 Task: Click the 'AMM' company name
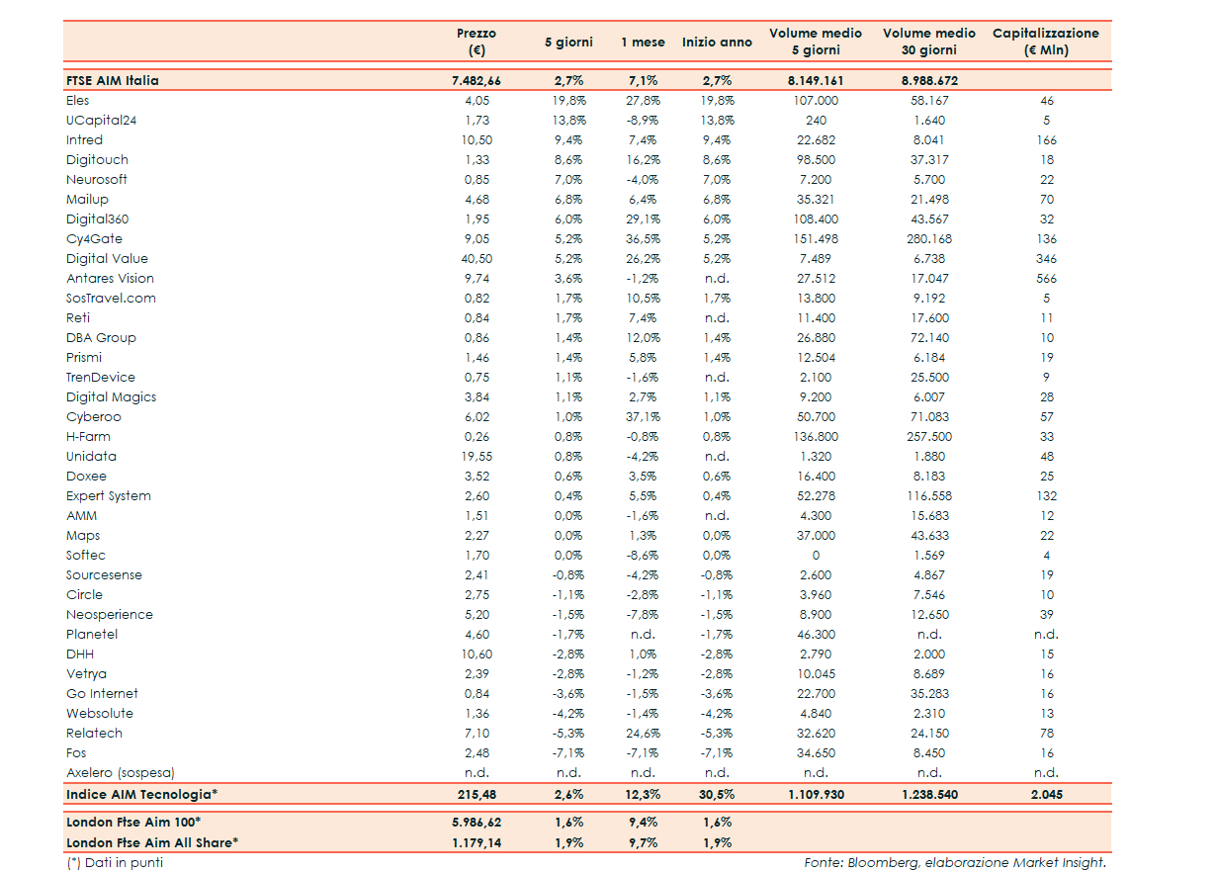(81, 516)
